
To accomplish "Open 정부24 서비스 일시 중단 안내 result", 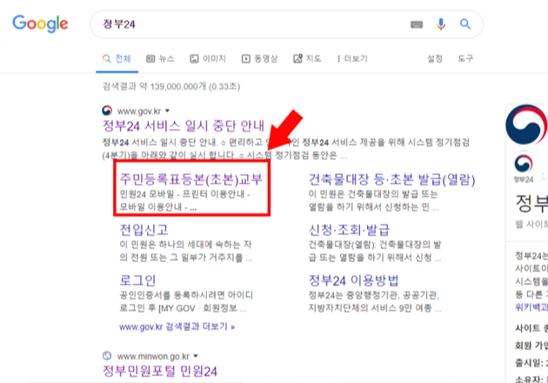I will (x=184, y=125).
